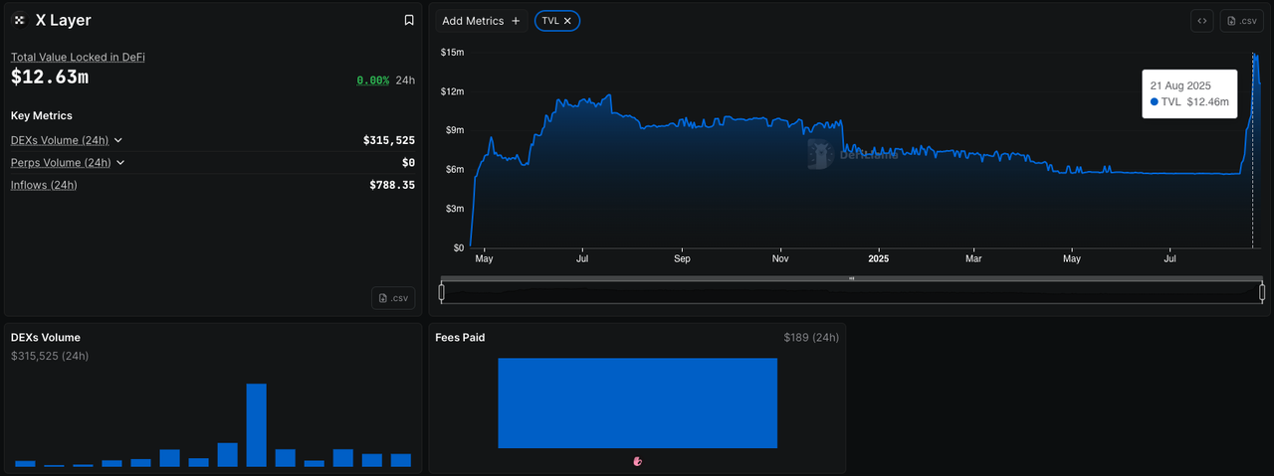Screen dimensions: 1274x476
Task: Click the $15m y-axis label
Action: tap(453, 52)
